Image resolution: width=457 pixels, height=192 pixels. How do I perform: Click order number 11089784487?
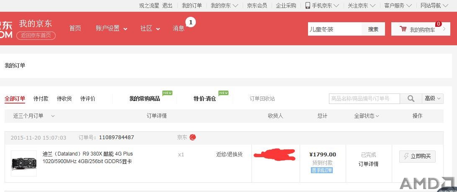(117, 137)
